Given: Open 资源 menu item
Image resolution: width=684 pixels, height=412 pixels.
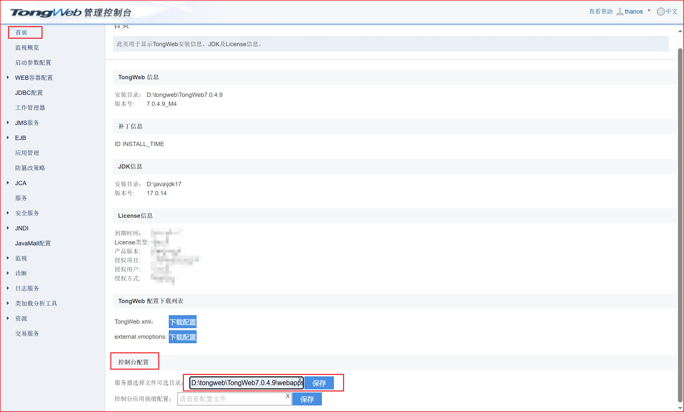Looking at the screenshot, I should tap(21, 319).
